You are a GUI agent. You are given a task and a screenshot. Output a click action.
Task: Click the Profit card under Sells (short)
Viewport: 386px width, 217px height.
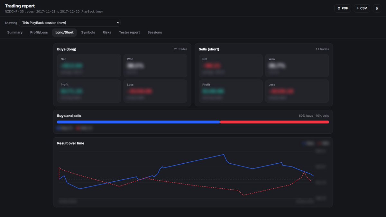[230, 91]
